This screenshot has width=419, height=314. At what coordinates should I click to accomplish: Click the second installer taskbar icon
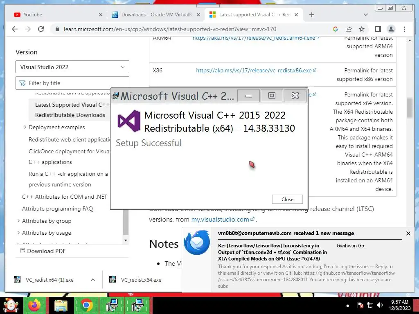[137, 305]
